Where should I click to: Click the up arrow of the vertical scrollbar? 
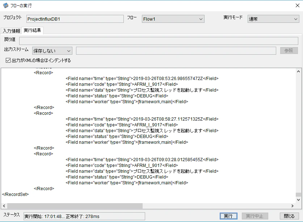click(x=298, y=71)
